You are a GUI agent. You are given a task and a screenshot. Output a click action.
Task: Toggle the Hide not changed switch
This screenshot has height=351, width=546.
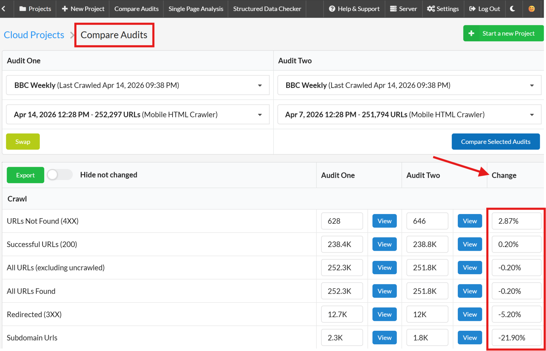59,175
